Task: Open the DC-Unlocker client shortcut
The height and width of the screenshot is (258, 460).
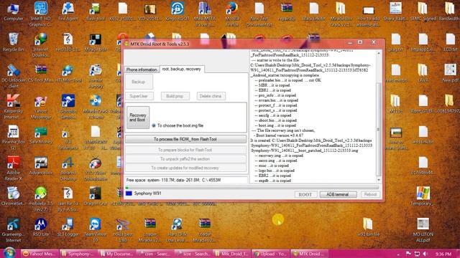Action: [x=13, y=76]
